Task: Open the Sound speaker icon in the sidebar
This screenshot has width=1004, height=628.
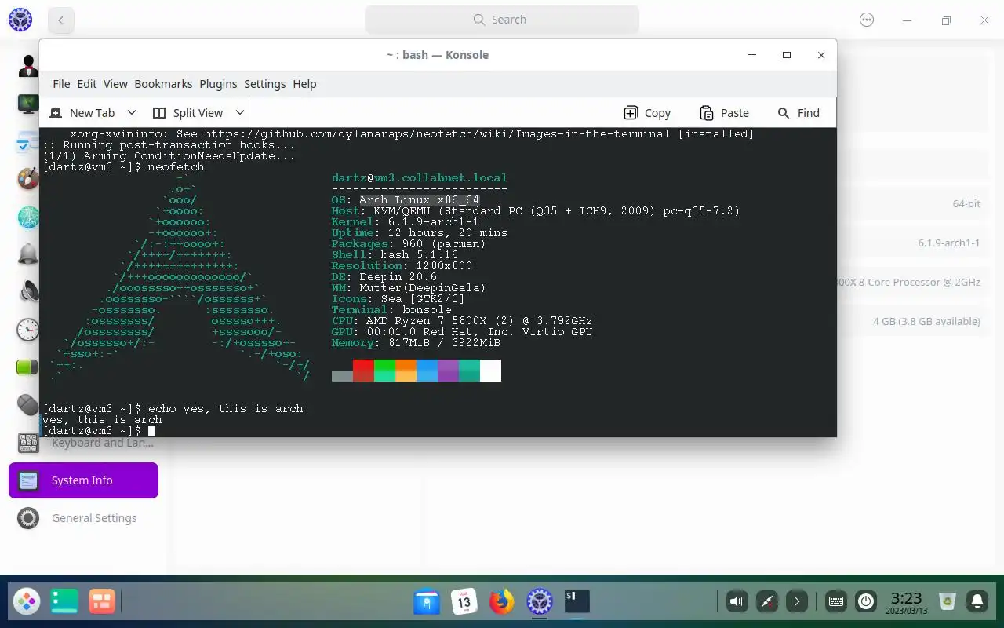Action: click(28, 292)
